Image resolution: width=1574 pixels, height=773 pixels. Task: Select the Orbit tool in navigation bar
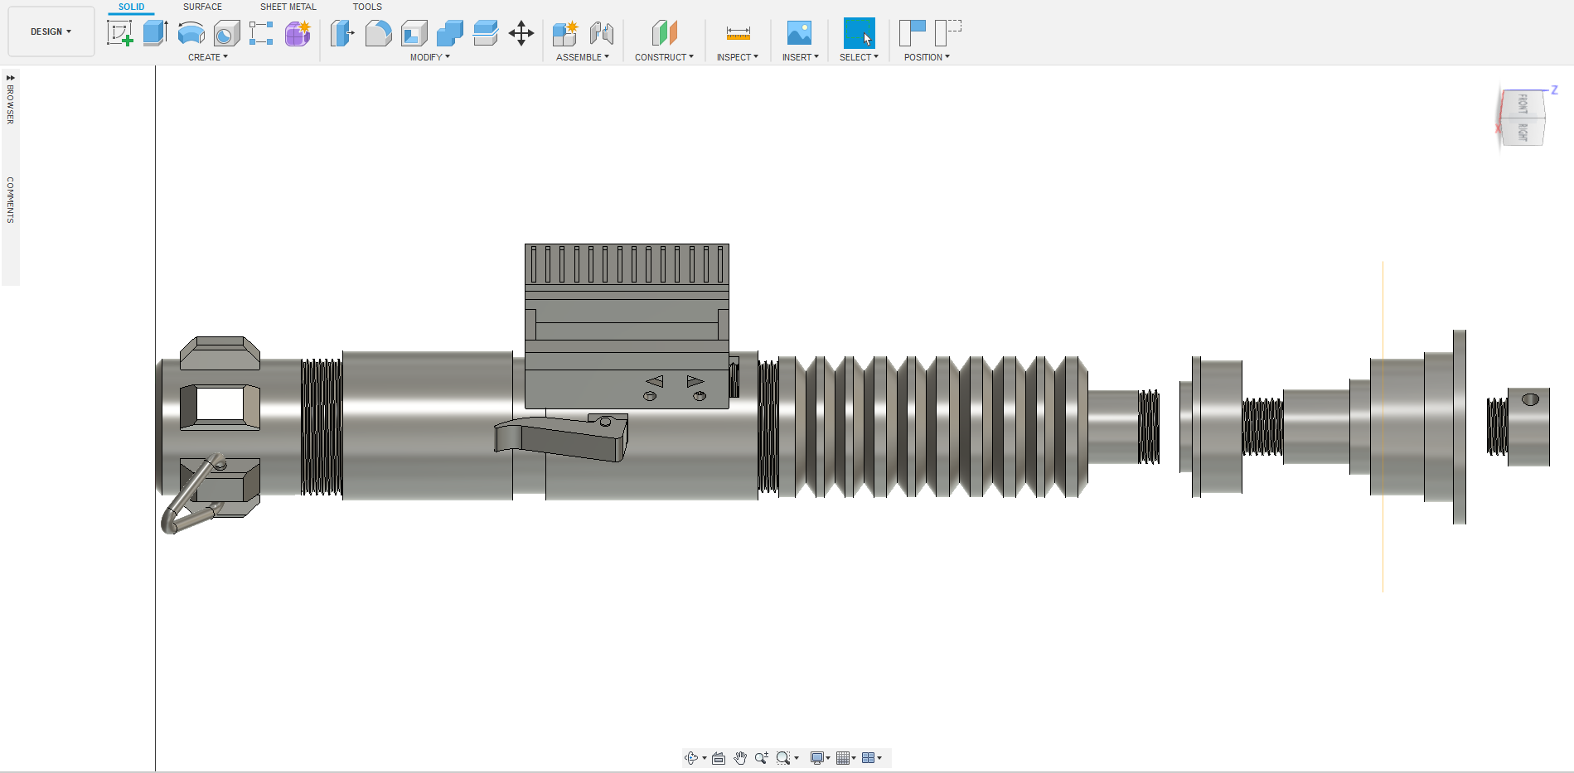coord(691,758)
